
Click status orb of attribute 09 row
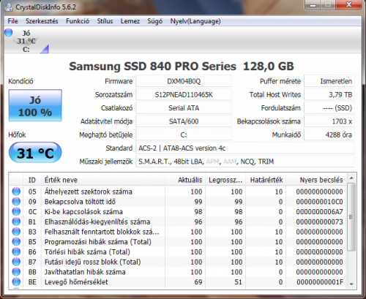(16, 202)
